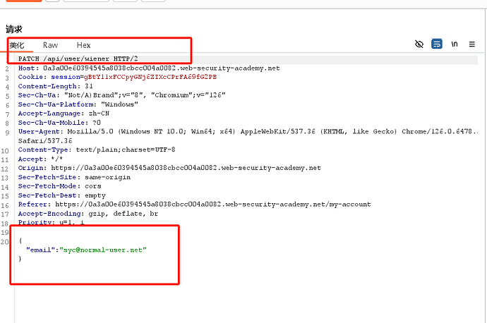Click the Host header line
This screenshot has width=487, height=323.
pyautogui.click(x=149, y=68)
